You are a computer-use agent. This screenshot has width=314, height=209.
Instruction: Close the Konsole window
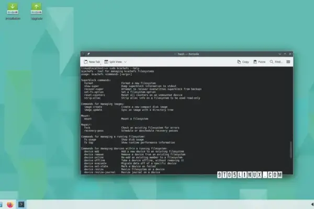point(290,54)
